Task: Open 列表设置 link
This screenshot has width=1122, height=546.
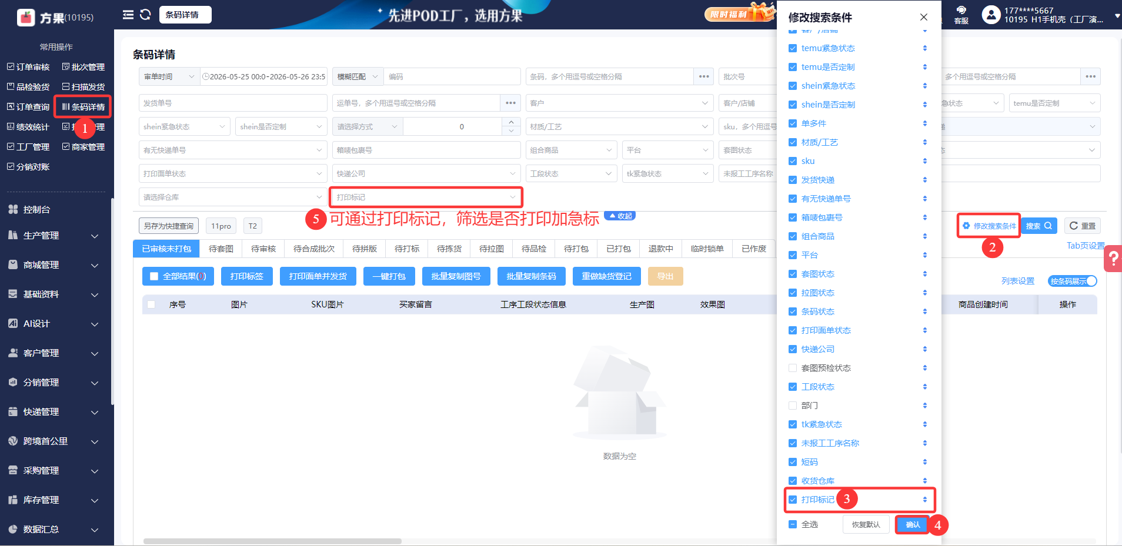Action: pyautogui.click(x=1018, y=281)
